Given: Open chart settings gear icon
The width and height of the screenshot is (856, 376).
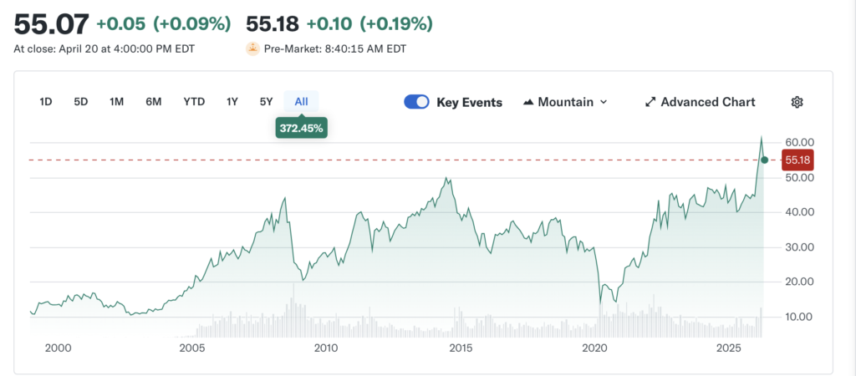Looking at the screenshot, I should click(x=797, y=102).
